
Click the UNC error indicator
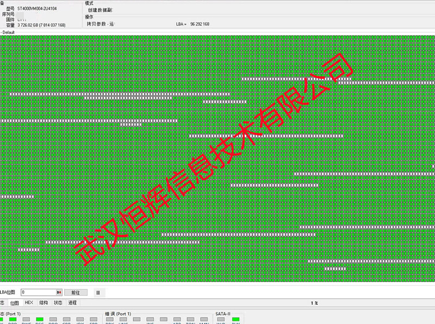(123, 320)
